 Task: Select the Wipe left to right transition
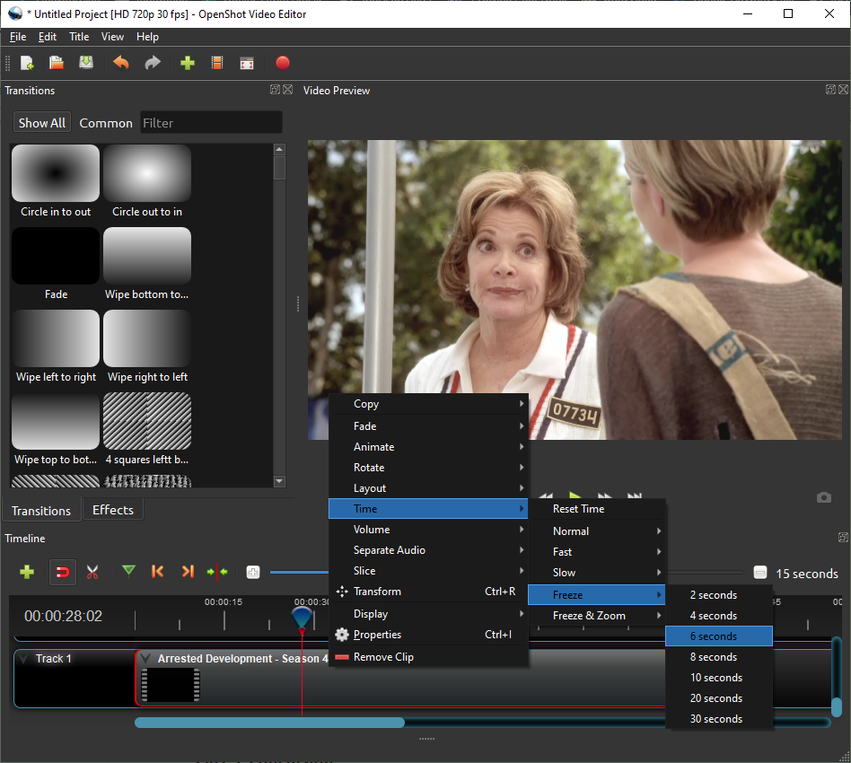coord(56,346)
